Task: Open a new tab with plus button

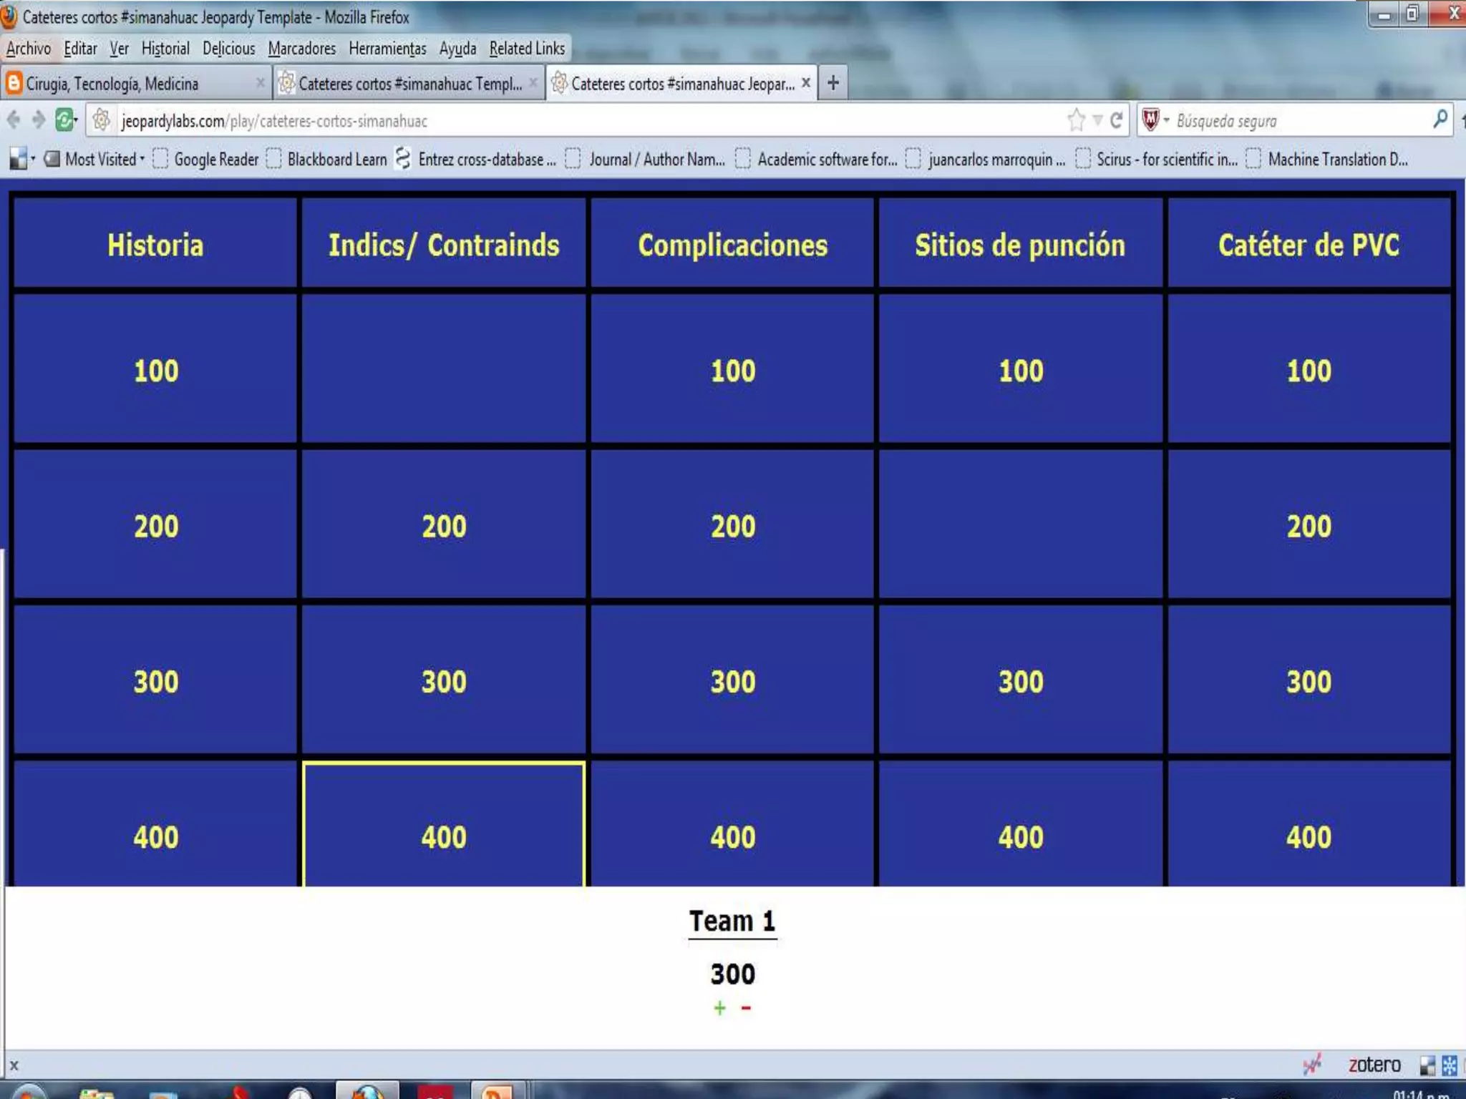Action: coord(832,83)
